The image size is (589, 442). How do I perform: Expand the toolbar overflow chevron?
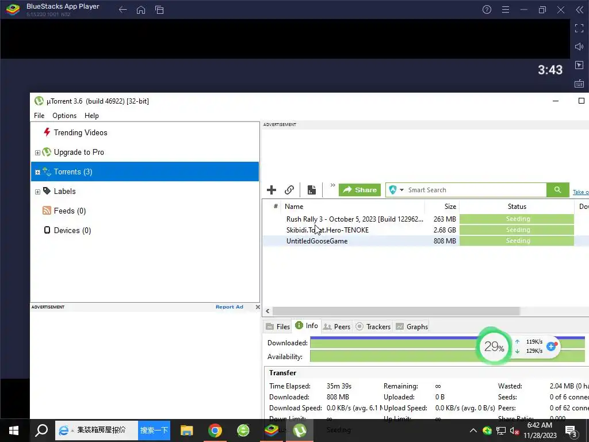tap(332, 185)
